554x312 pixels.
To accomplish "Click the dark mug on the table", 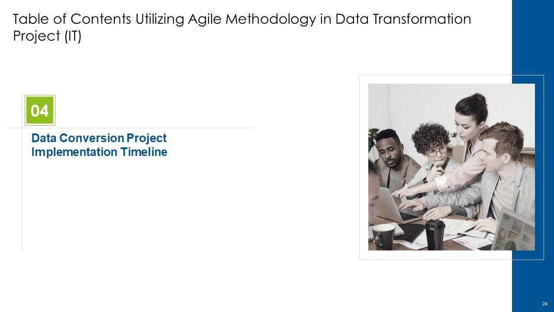I will tap(383, 237).
